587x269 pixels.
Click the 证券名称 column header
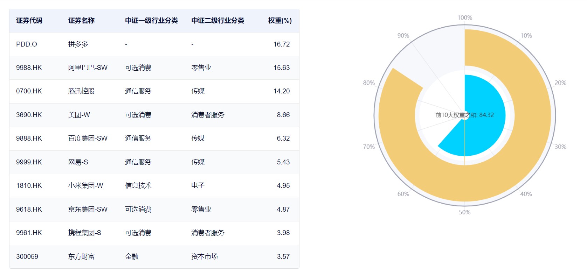(x=81, y=21)
